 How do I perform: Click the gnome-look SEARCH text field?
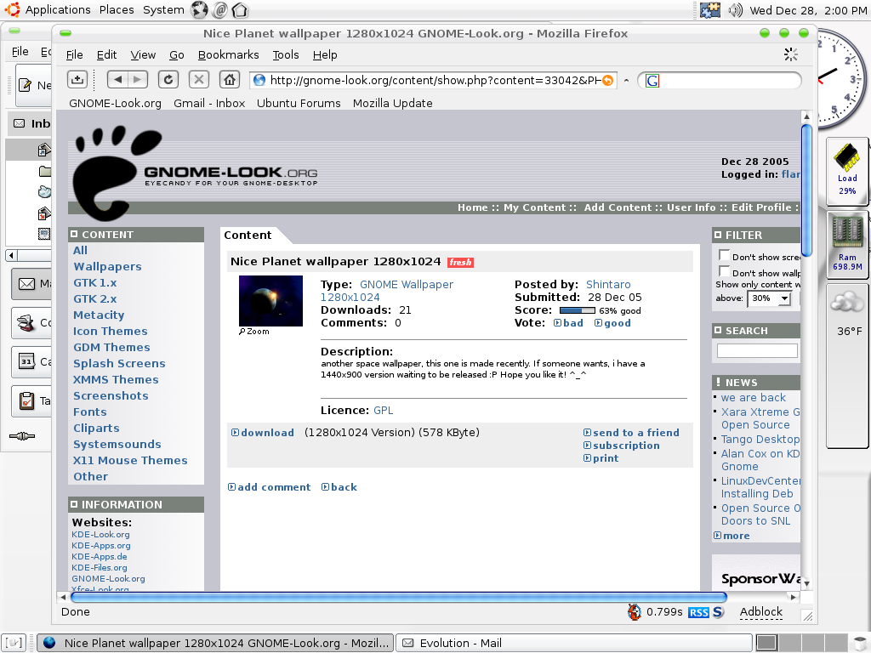pyautogui.click(x=757, y=351)
